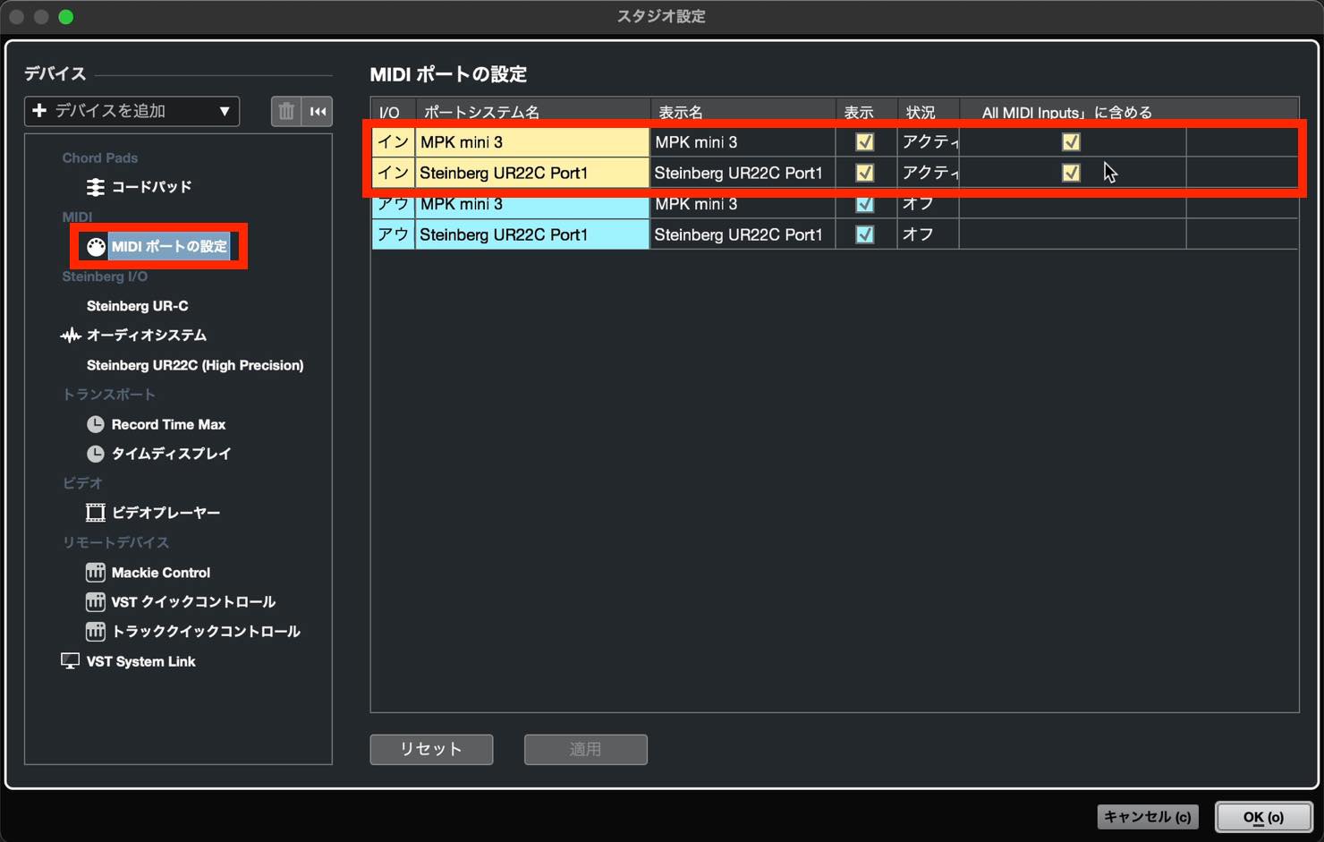This screenshot has height=842, width=1324.
Task: Click the アクティブ status of input MPK mini 3
Action: point(929,141)
